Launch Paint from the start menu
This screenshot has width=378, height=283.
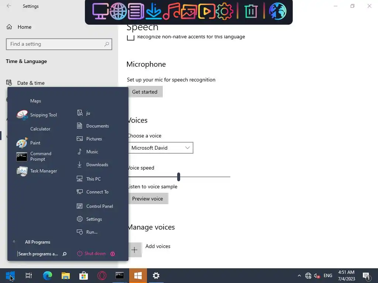[x=28, y=143]
